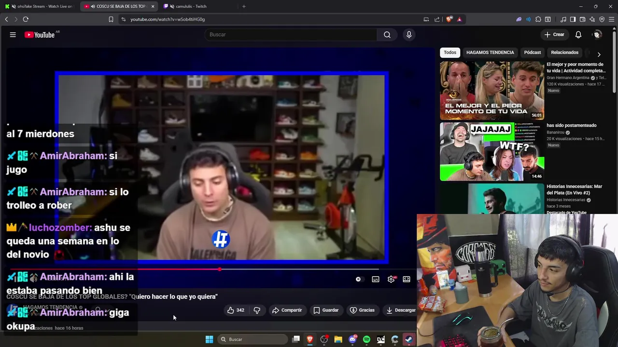Open the Brave Wallet icon
The width and height of the screenshot is (618, 347).
582,19
